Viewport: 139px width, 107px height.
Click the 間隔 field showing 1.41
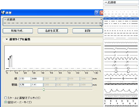pos(37,85)
